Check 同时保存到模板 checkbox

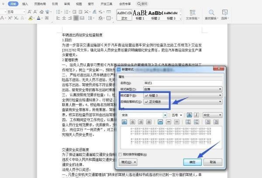point(120,154)
